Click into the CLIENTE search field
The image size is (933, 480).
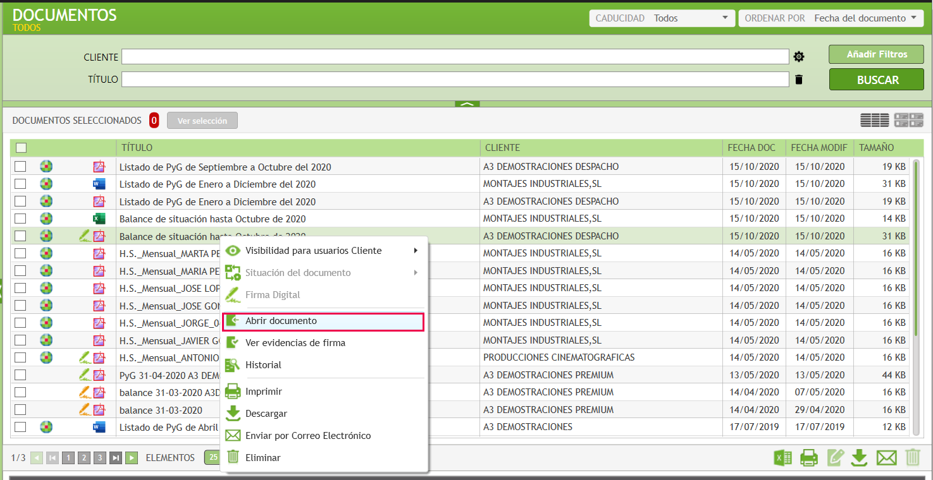pyautogui.click(x=455, y=57)
